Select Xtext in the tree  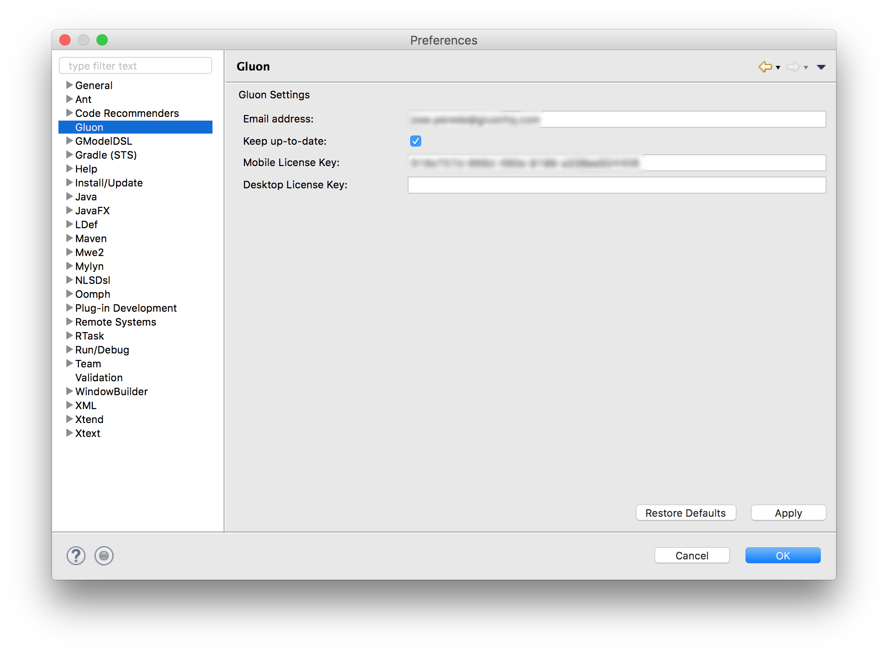[x=88, y=433]
